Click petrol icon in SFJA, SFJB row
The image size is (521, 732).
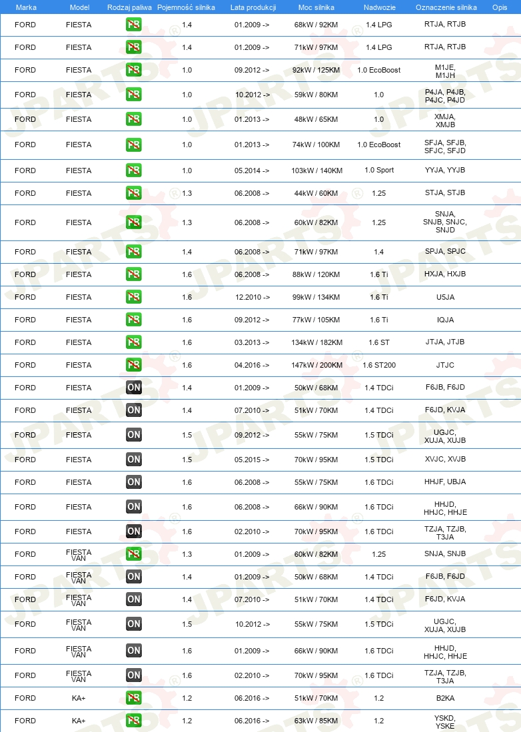133,145
